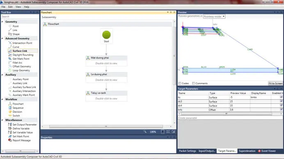Switch to the Packet Settings tab
The width and height of the screenshot is (284, 159).
[188, 151]
